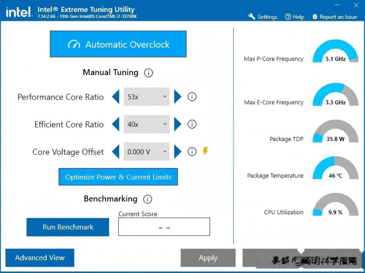Click the Max E-Core Frequency gauge
Image resolution: width=365 pixels, height=273 pixels.
(x=336, y=94)
